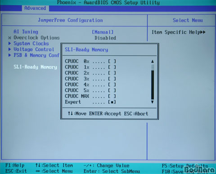Expand the System Clocks submenu arrow
This screenshot has width=216, height=174.
click(x=9, y=44)
